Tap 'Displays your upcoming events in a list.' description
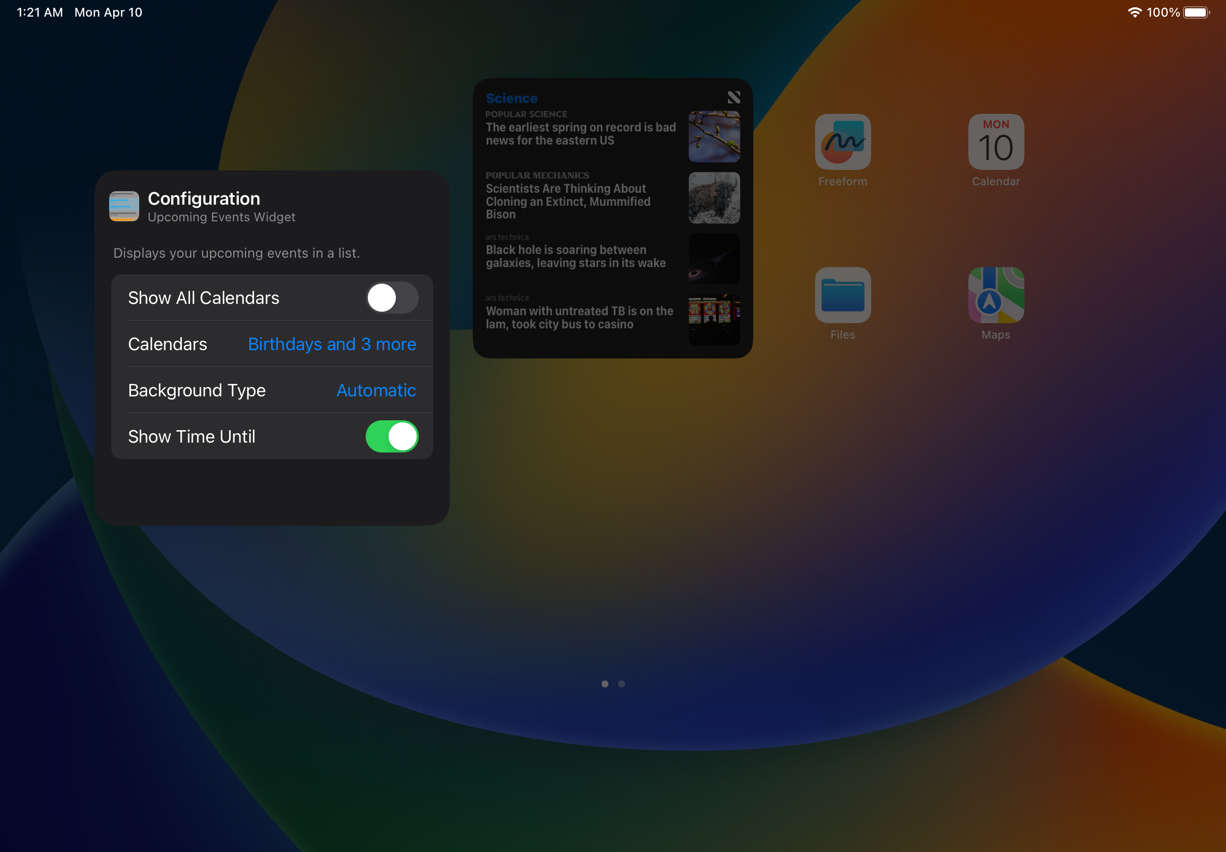 coord(236,252)
